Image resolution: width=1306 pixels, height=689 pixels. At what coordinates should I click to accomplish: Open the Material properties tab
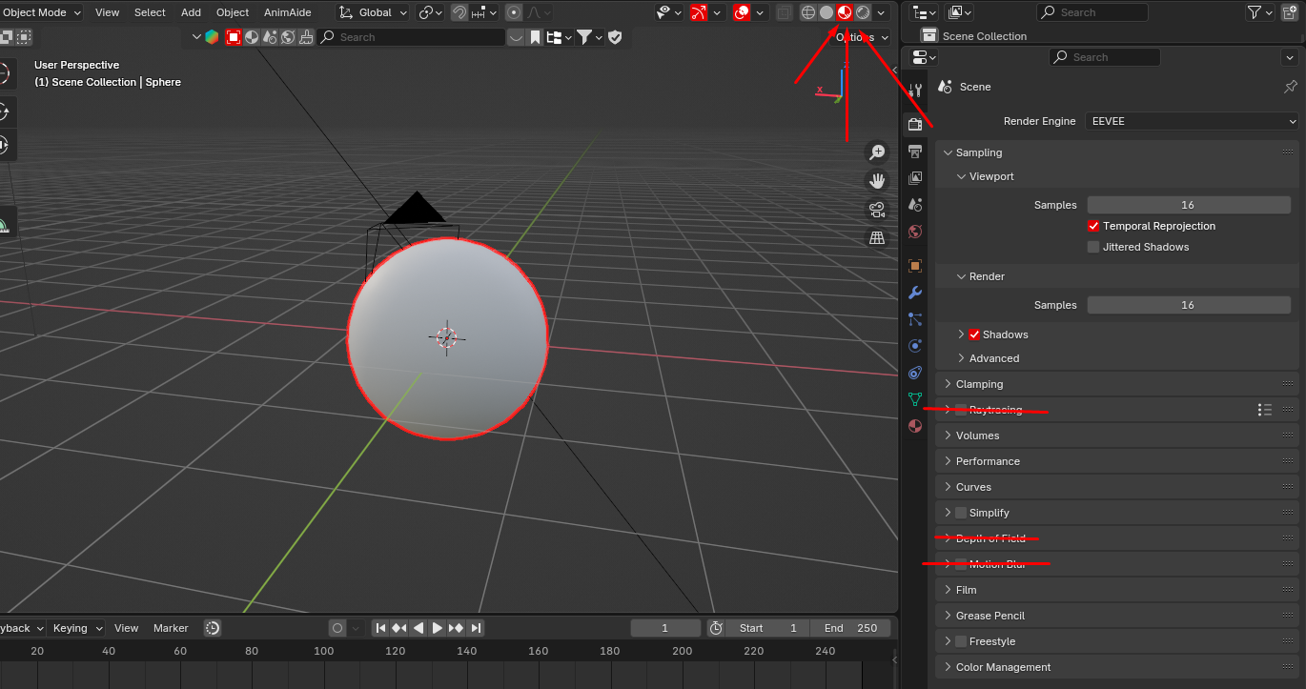[x=915, y=426]
